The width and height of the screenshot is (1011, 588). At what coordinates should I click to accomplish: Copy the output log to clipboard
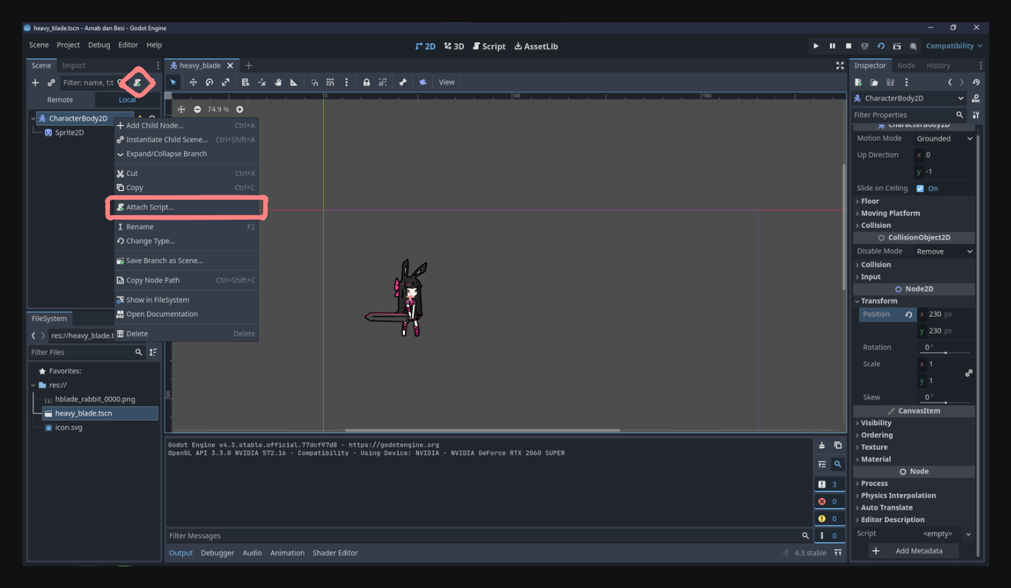(838, 445)
